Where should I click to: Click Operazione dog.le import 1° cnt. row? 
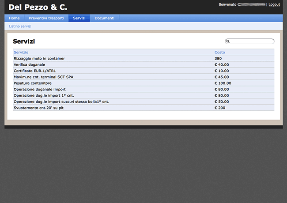coord(44,95)
